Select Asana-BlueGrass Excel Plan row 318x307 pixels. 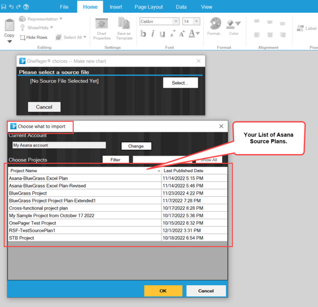[x=118, y=179]
